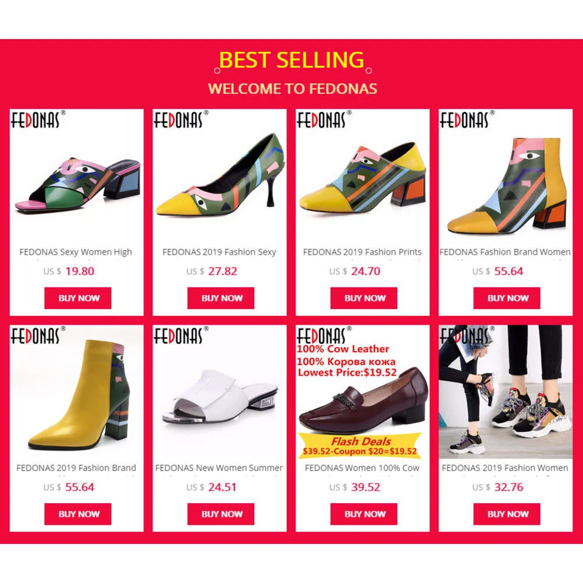Screen dimensions: 583x583
Task: Click the FEDONAS logo on the first product card
Action: tap(37, 120)
